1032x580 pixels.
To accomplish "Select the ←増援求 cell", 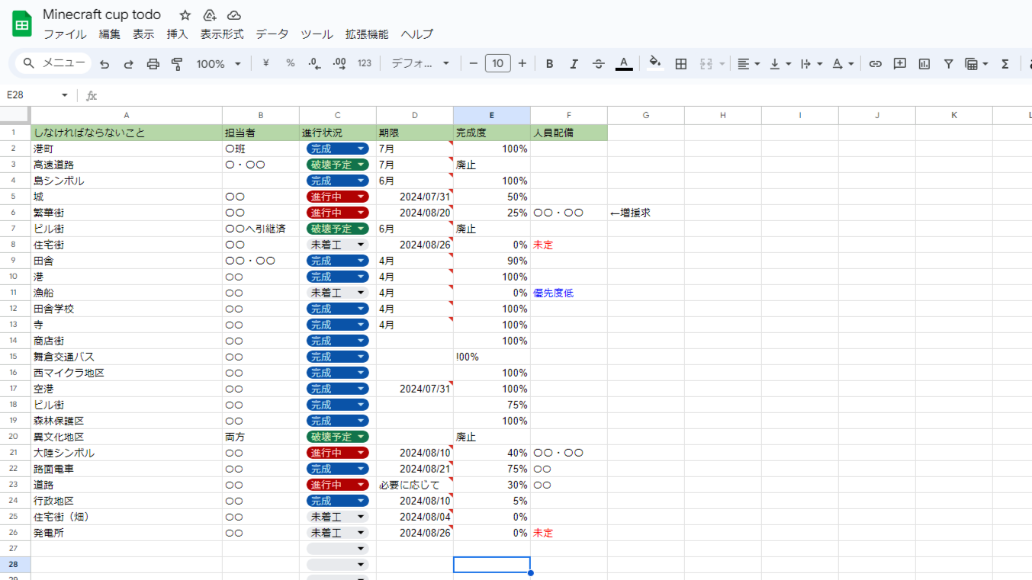I will pyautogui.click(x=646, y=213).
